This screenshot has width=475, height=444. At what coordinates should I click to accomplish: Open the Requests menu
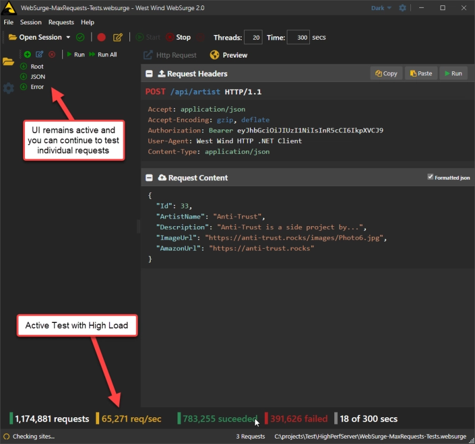(x=61, y=22)
